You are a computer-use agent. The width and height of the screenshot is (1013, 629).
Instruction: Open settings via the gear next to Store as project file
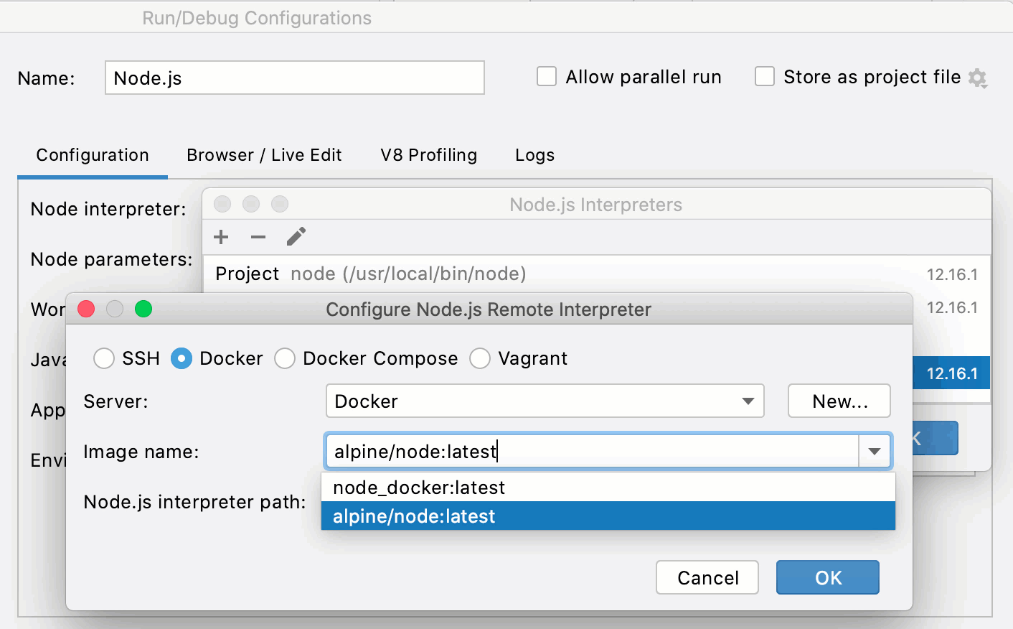(x=978, y=78)
